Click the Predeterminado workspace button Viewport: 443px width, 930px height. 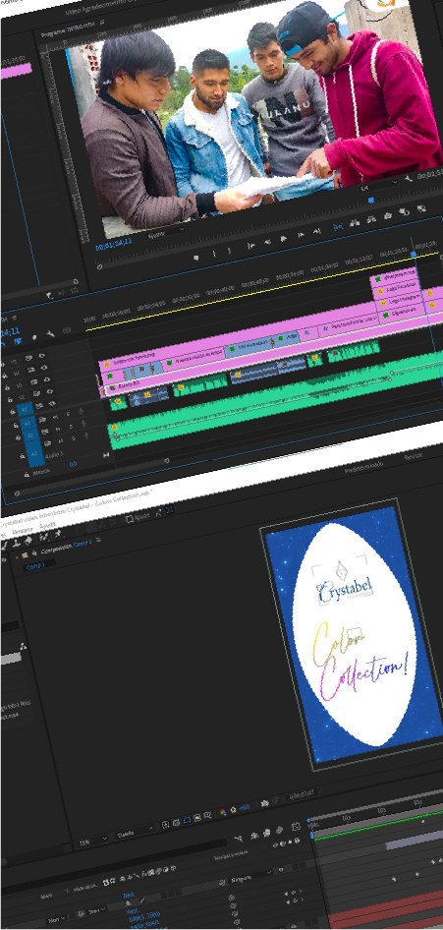[x=363, y=466]
